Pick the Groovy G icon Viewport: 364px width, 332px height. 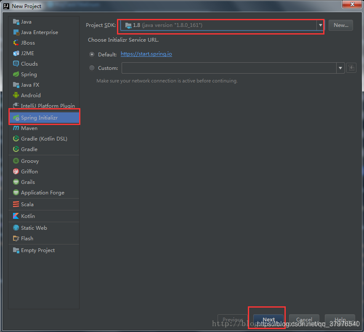16,161
